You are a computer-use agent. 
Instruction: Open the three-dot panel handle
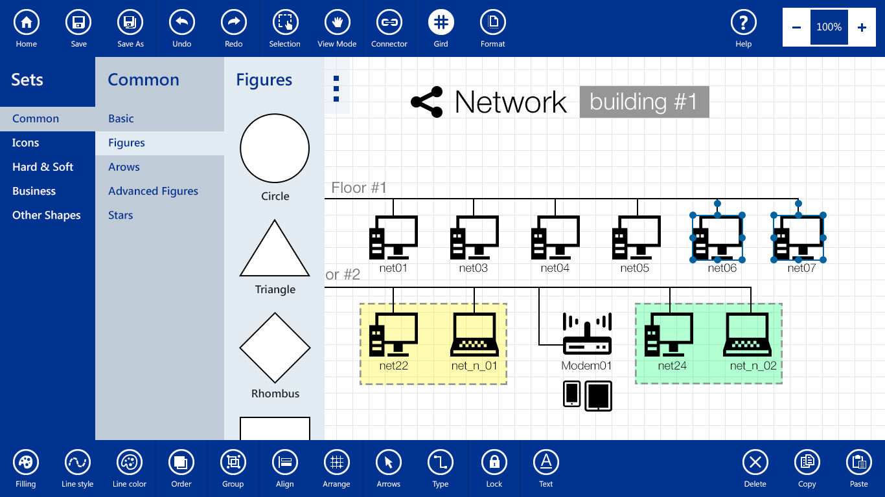click(336, 89)
